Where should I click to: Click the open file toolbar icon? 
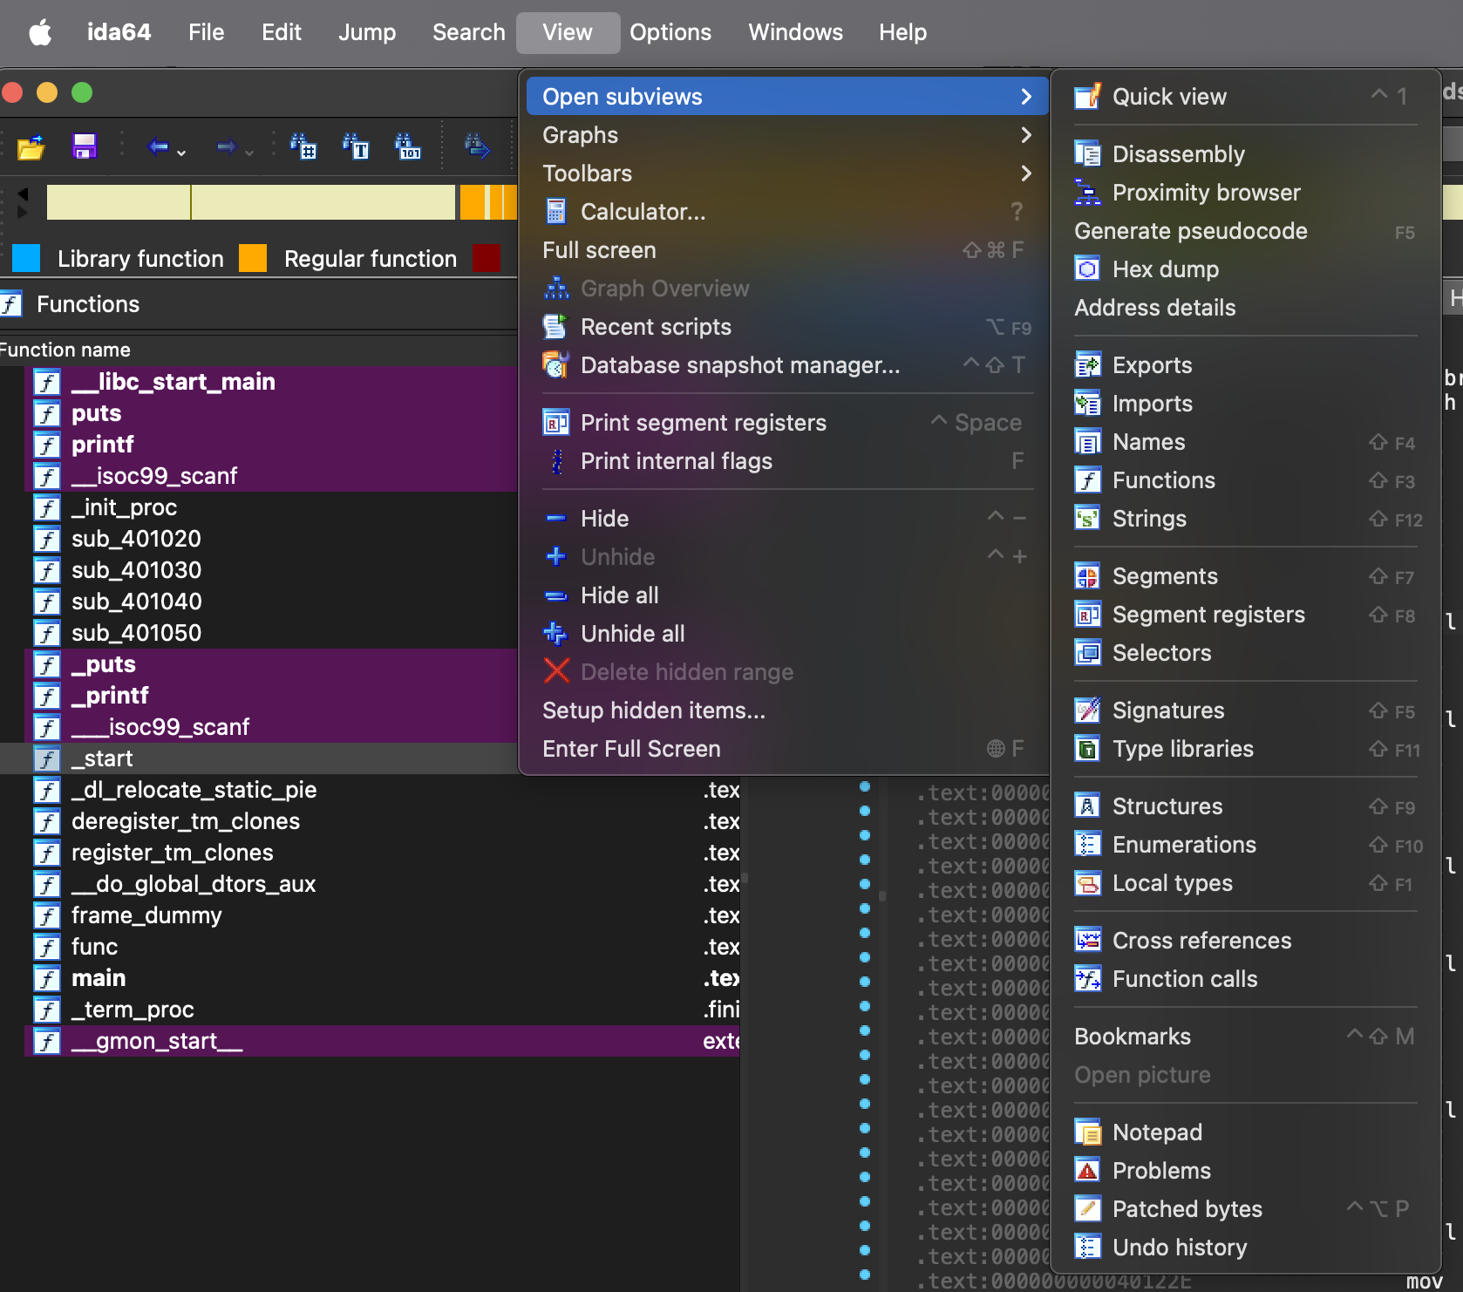[x=31, y=146]
